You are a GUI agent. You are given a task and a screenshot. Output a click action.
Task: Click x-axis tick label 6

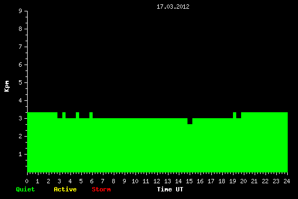tap(92, 181)
